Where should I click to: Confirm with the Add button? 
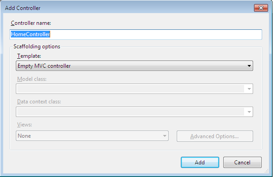click(x=200, y=163)
